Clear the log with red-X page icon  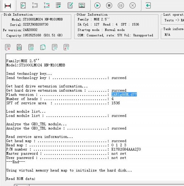click(x=7, y=47)
